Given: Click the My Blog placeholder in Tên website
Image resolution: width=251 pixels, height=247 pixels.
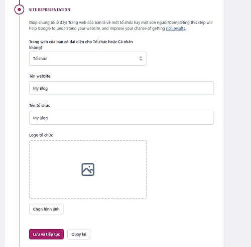Looking at the screenshot, I should (40, 88).
